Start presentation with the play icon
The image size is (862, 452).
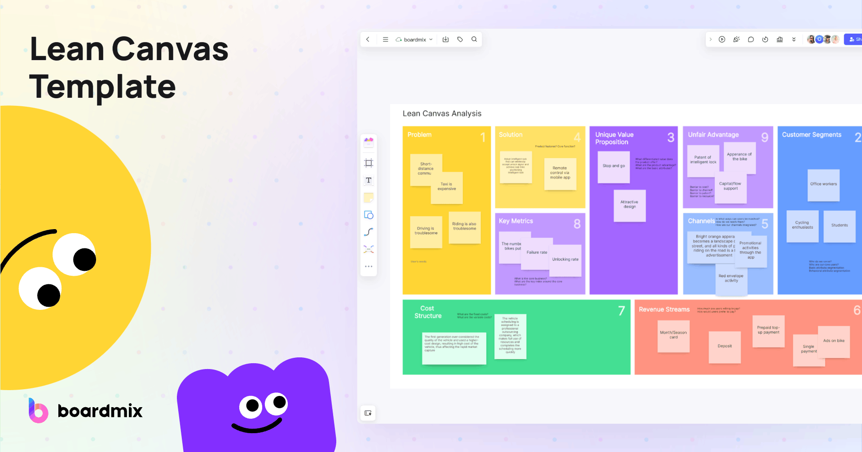coord(722,39)
